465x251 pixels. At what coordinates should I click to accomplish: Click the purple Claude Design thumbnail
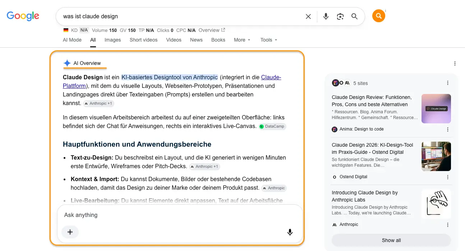click(436, 109)
